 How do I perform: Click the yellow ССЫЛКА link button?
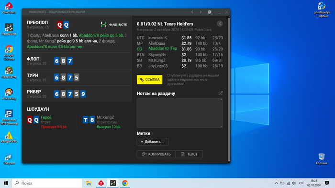pos(149,80)
